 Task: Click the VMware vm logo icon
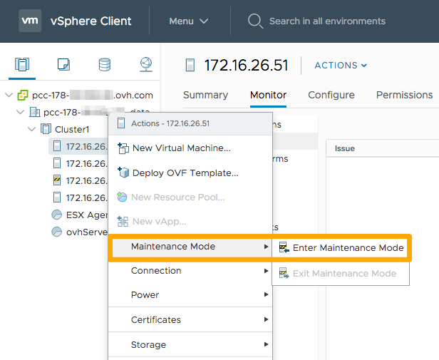29,21
